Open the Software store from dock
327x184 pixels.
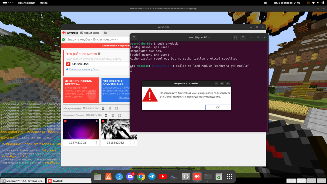pos(108,177)
